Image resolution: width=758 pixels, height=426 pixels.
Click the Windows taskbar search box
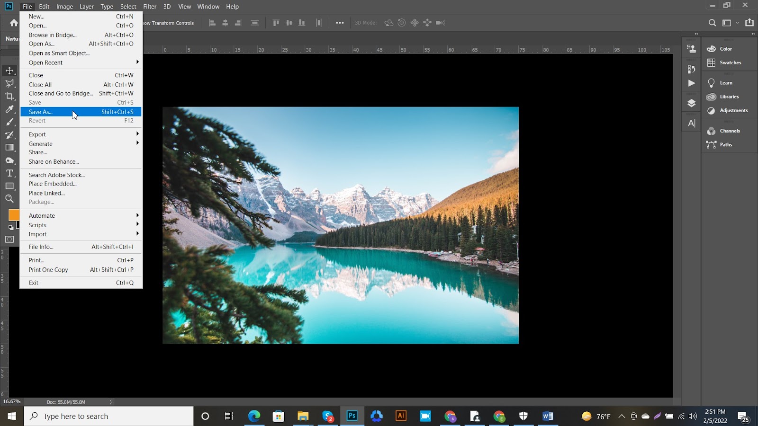108,416
